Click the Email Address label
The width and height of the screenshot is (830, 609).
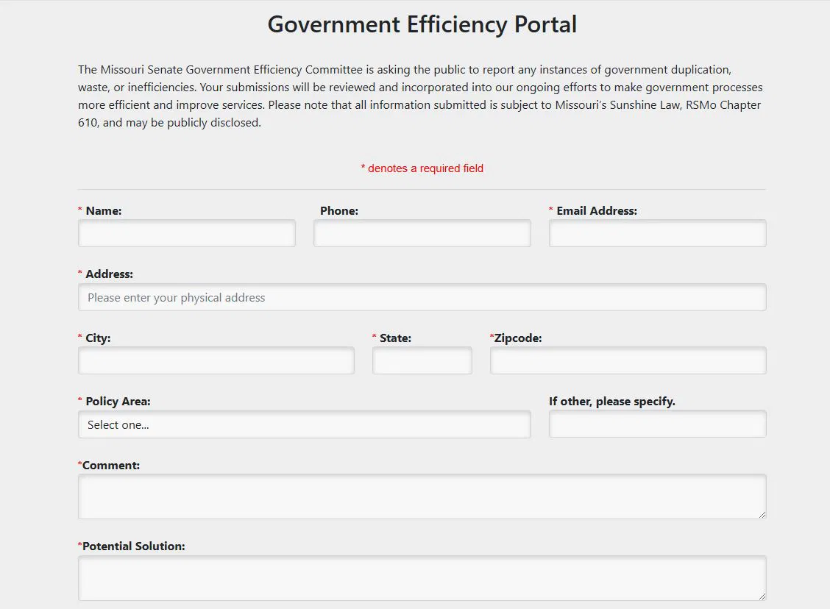click(x=597, y=210)
